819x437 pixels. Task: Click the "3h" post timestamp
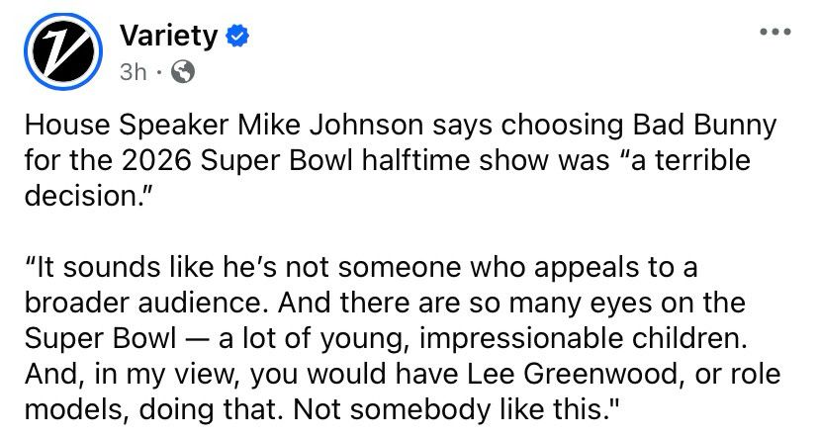click(133, 71)
